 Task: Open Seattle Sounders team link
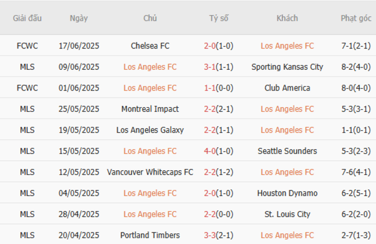[x=287, y=151]
